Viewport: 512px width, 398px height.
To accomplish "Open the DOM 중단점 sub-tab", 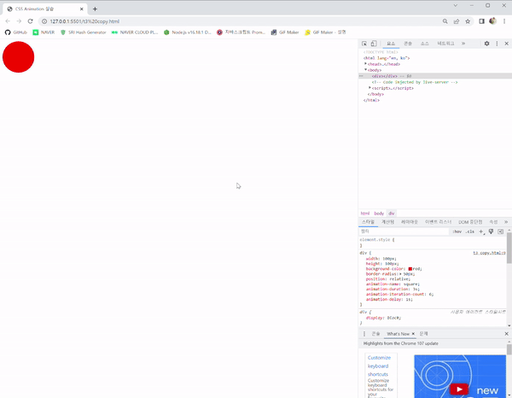I will point(470,222).
